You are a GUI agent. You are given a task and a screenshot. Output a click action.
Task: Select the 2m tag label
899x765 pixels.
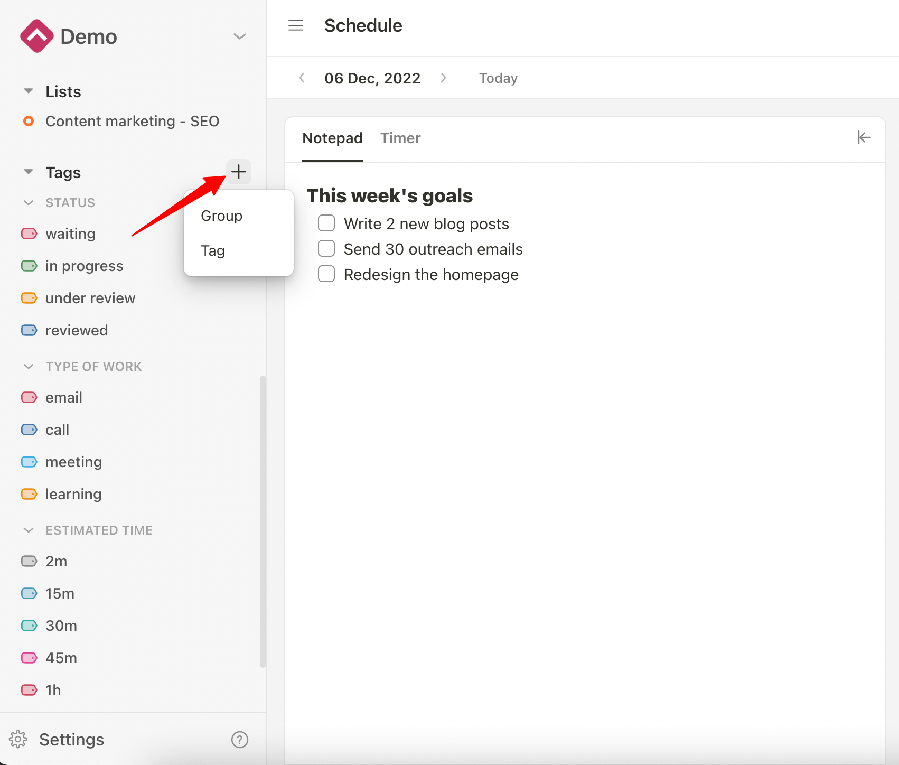(56, 561)
